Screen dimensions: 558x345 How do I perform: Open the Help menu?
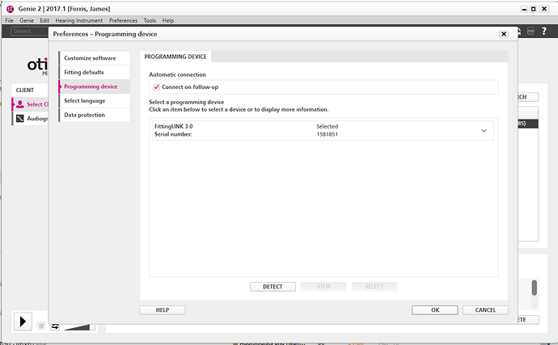point(168,21)
